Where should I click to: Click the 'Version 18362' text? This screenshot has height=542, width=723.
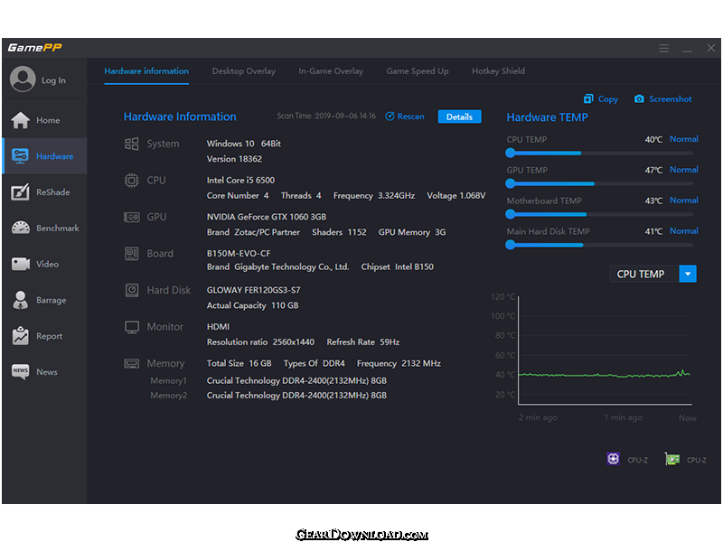point(234,159)
